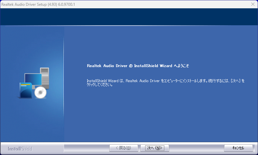The width and height of the screenshot is (258, 155).
Task: Click the 次へ (N) button to continue
Action: click(155, 148)
